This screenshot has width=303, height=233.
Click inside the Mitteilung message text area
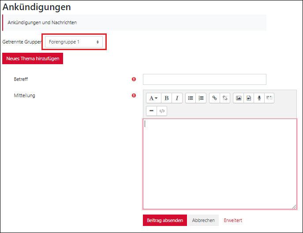click(x=220, y=164)
